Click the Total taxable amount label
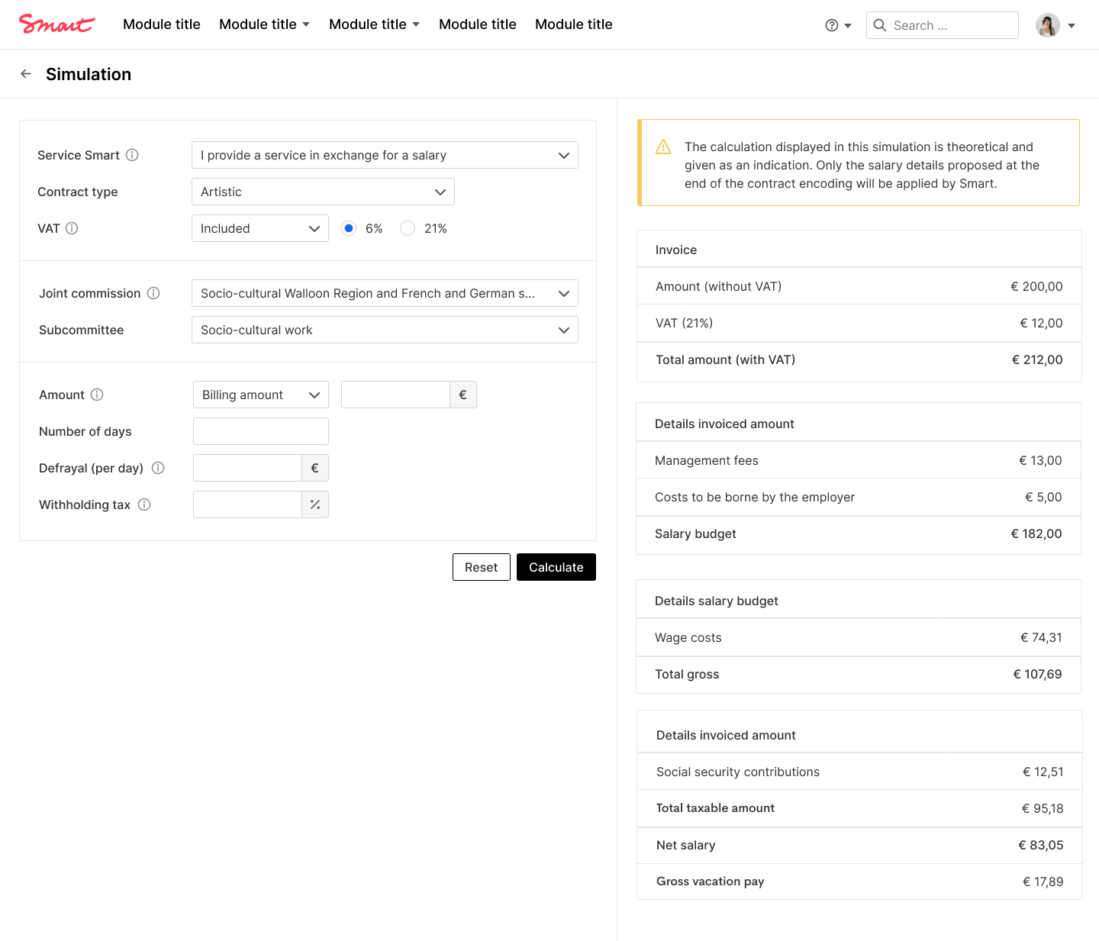 (x=715, y=808)
